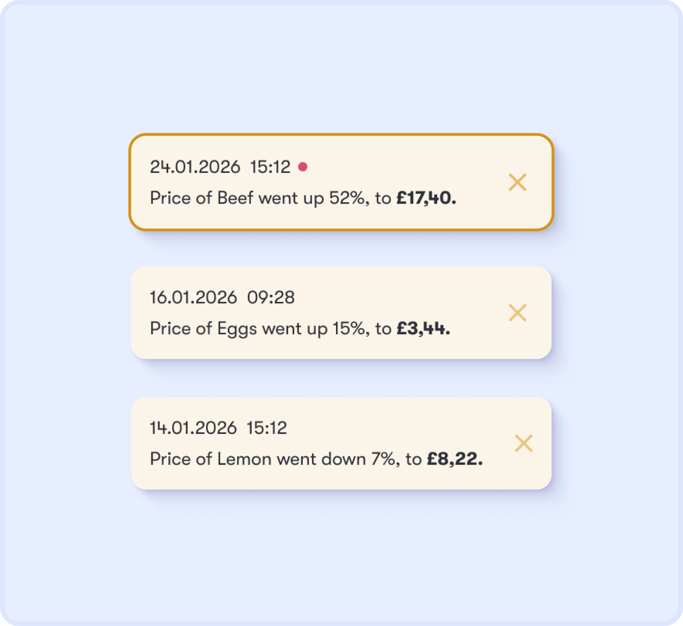The height and width of the screenshot is (626, 683).
Task: Click the date 14.01.2026
Action: 193,428
